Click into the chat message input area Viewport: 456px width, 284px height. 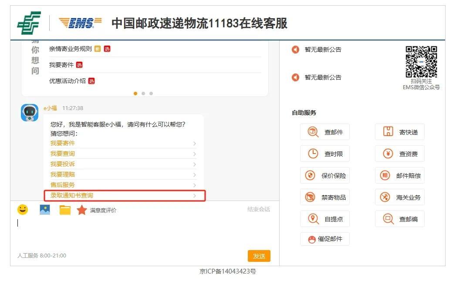(x=144, y=232)
